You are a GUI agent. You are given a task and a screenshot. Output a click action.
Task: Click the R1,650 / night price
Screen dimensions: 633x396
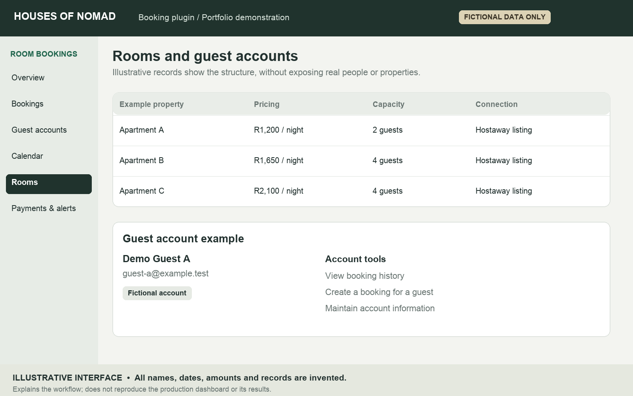(279, 160)
